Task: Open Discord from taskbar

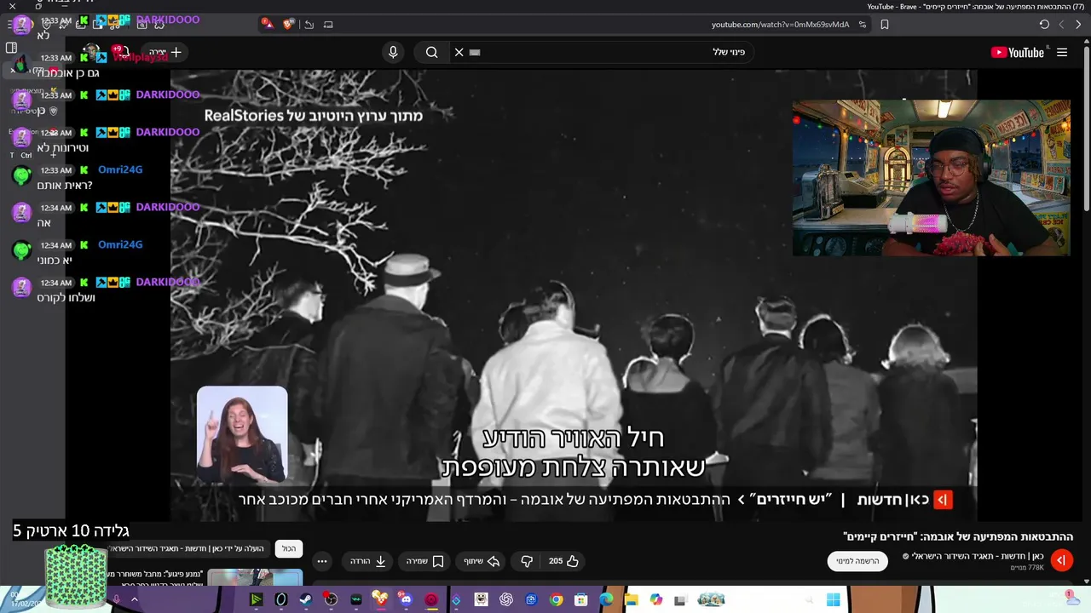Action: (405, 600)
